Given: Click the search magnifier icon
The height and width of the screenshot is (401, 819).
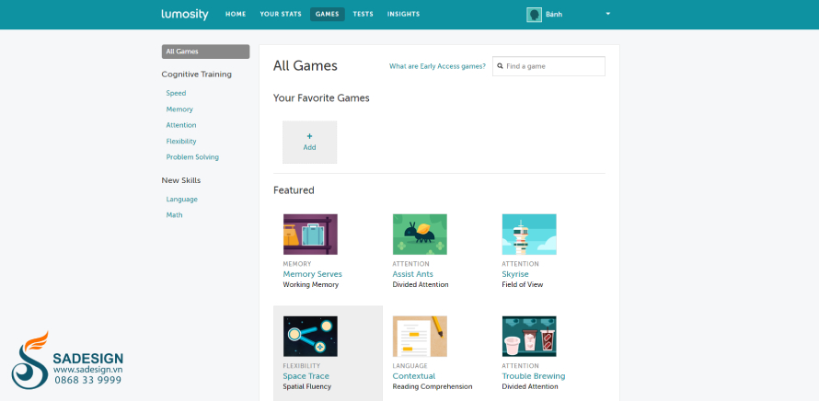Looking at the screenshot, I should [x=501, y=66].
